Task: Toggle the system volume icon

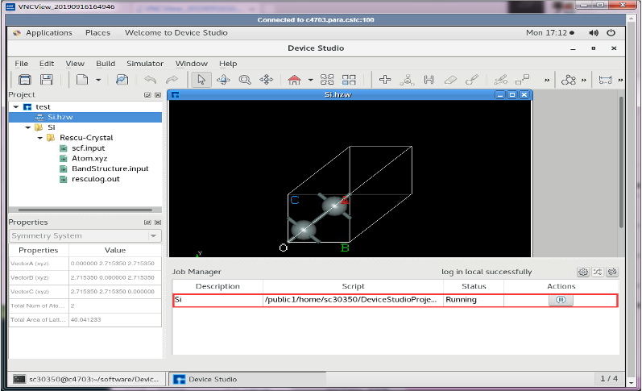Action: pyautogui.click(x=594, y=33)
